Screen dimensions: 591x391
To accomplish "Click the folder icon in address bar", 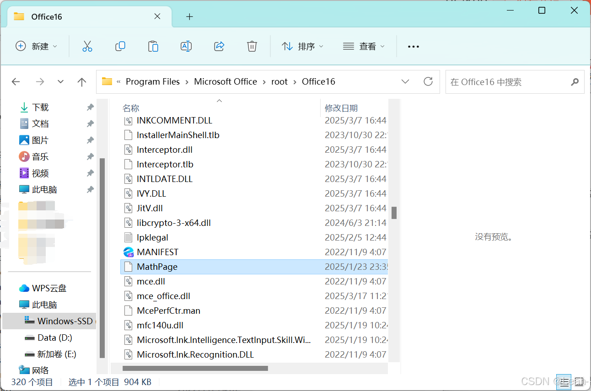I will point(107,81).
